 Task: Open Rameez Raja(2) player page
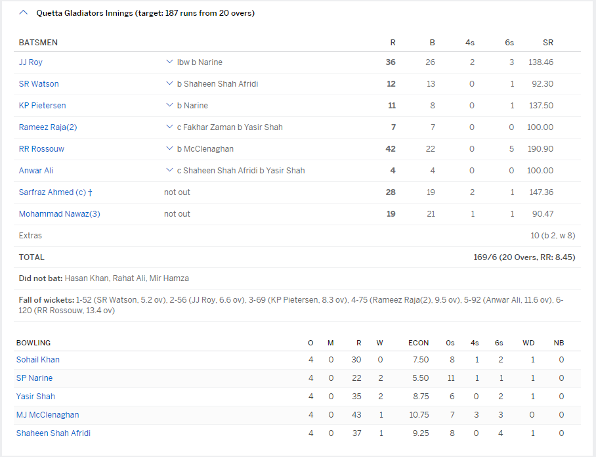pyautogui.click(x=48, y=127)
